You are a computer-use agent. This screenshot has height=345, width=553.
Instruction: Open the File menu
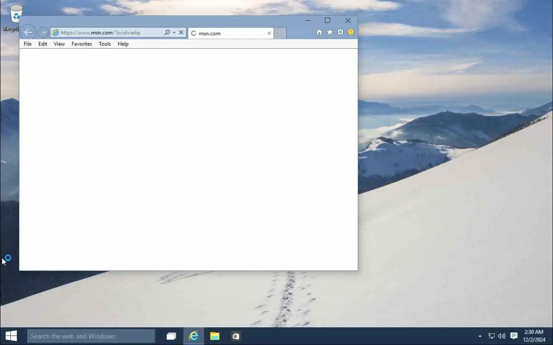click(x=28, y=44)
